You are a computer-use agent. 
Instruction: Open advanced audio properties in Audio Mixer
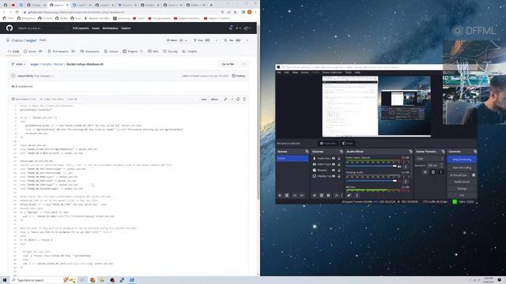349,196
